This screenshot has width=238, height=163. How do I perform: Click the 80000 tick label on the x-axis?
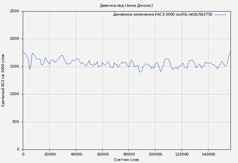coord(129,154)
